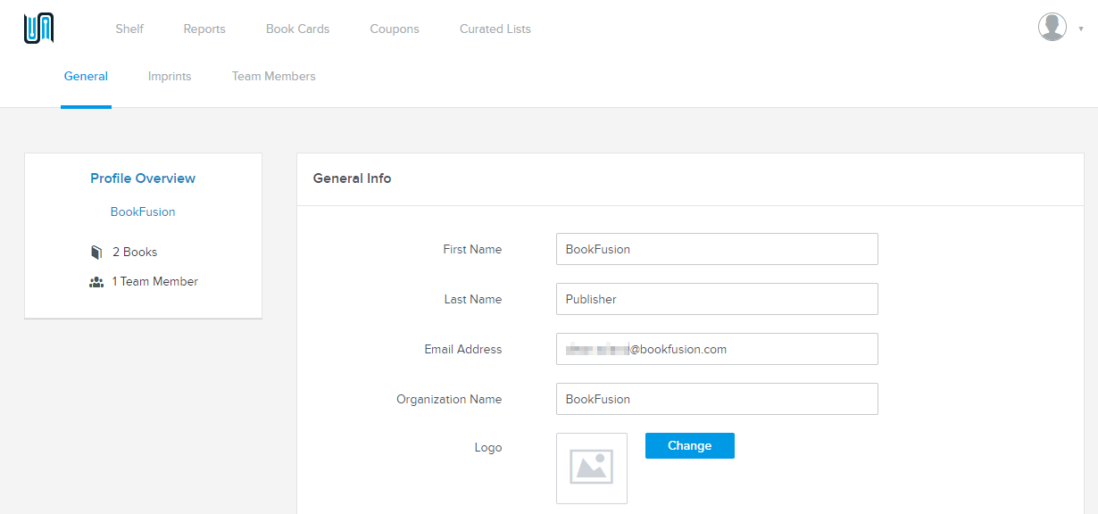Screen dimensions: 1098x514
Task: Select the logo image placeholder
Action: (592, 468)
